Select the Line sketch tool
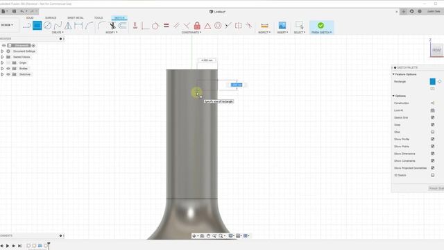The width and height of the screenshot is (444, 250). point(26,26)
